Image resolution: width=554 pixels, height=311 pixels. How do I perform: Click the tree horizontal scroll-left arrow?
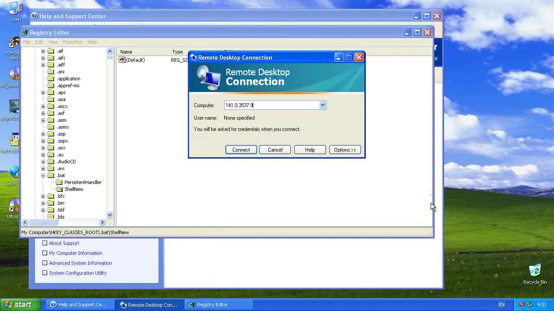click(25, 222)
